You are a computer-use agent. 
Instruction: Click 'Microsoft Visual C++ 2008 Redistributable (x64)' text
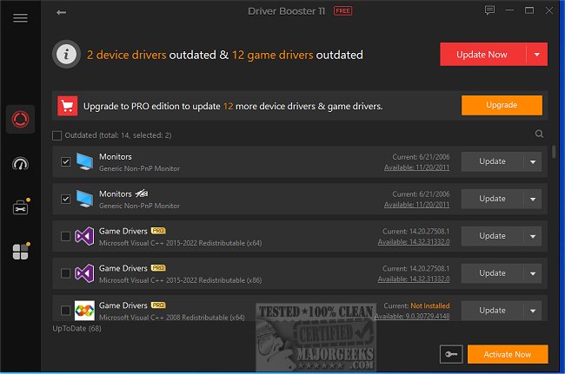click(x=172, y=318)
